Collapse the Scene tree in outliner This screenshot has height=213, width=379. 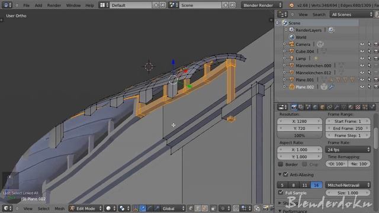tap(277, 23)
